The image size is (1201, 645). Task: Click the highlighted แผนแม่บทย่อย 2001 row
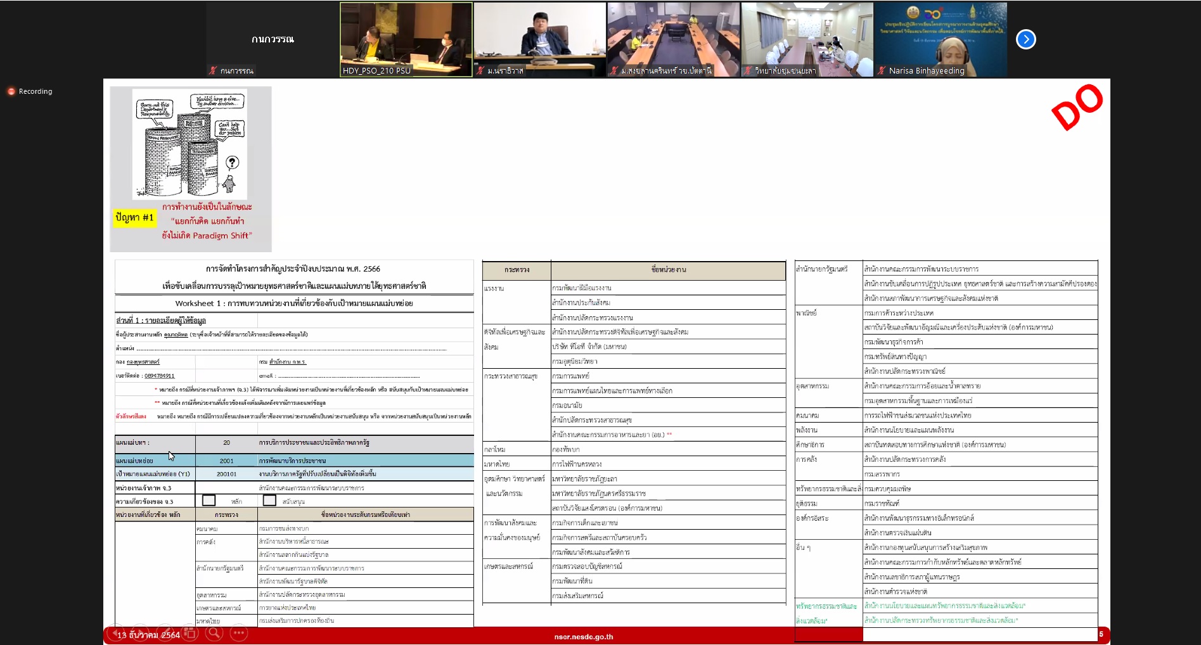293,461
